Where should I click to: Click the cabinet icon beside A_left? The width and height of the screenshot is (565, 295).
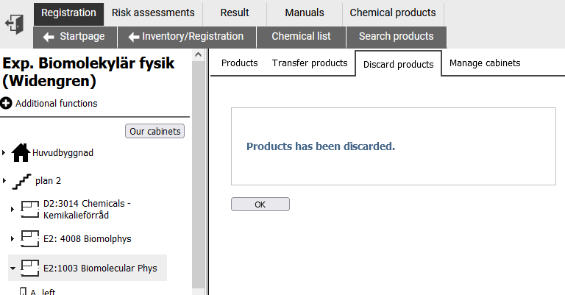click(x=24, y=291)
